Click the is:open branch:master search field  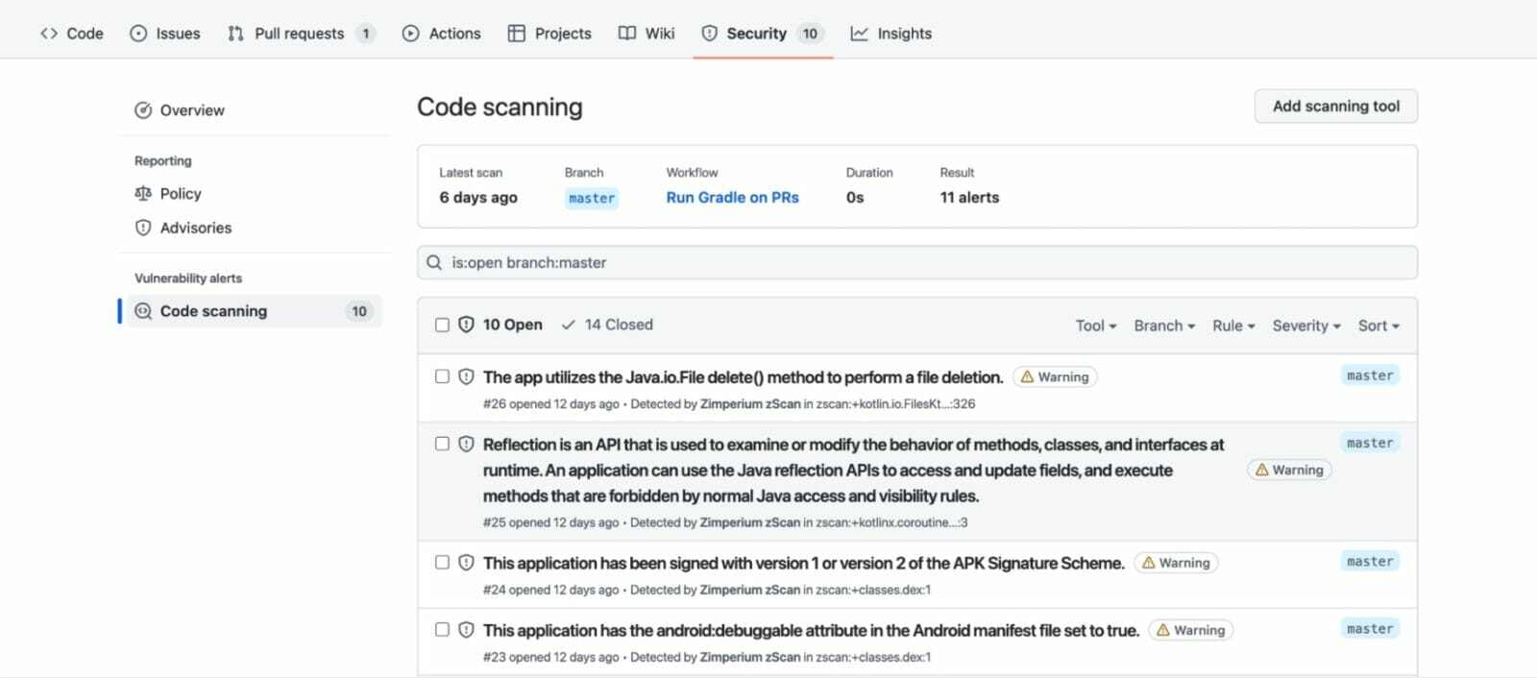click(916, 262)
